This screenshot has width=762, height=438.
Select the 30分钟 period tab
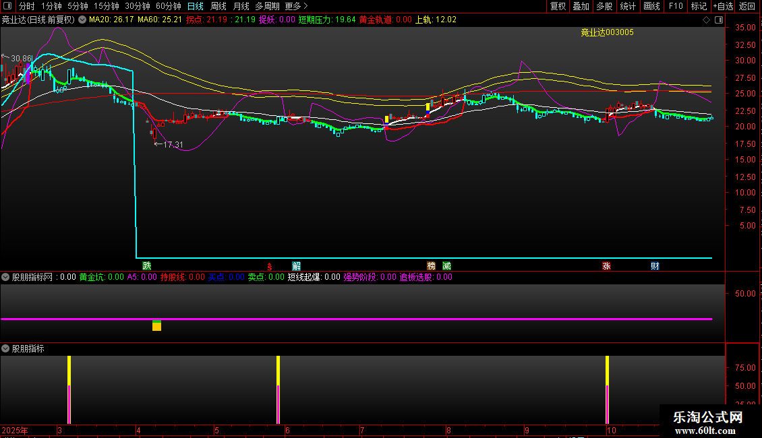138,6
